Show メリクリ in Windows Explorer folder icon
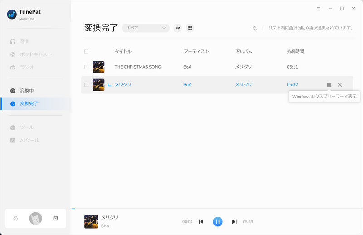 point(329,85)
